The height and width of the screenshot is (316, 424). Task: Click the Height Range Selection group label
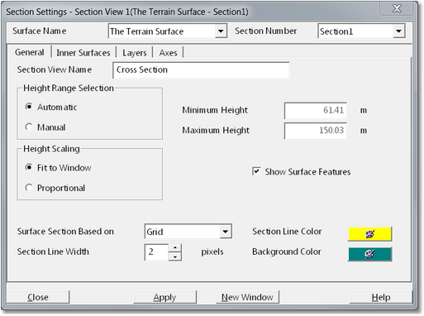[69, 88]
